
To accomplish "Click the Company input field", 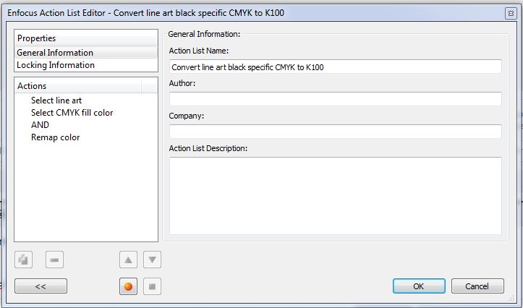I will [x=335, y=132].
